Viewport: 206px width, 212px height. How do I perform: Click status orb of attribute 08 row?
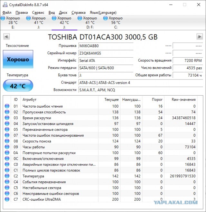[x=7, y=141]
